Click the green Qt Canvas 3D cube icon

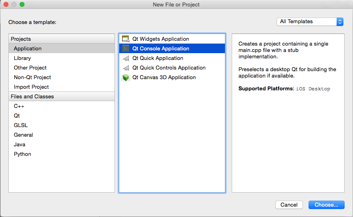(126, 78)
